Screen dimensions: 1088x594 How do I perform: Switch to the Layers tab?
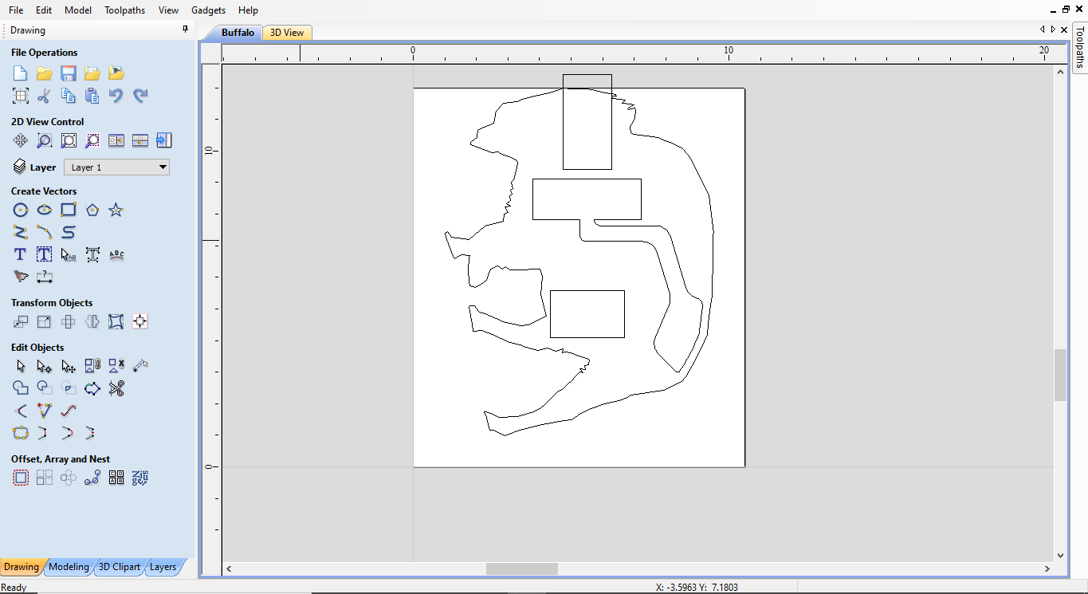(163, 567)
